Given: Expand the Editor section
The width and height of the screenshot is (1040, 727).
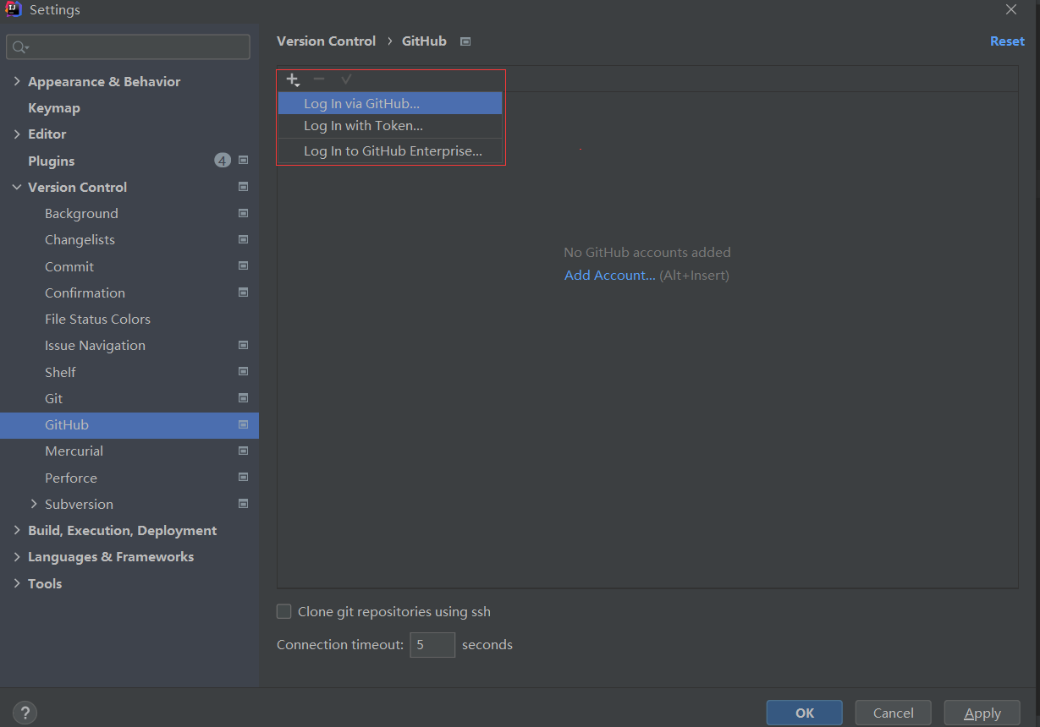Looking at the screenshot, I should [17, 134].
